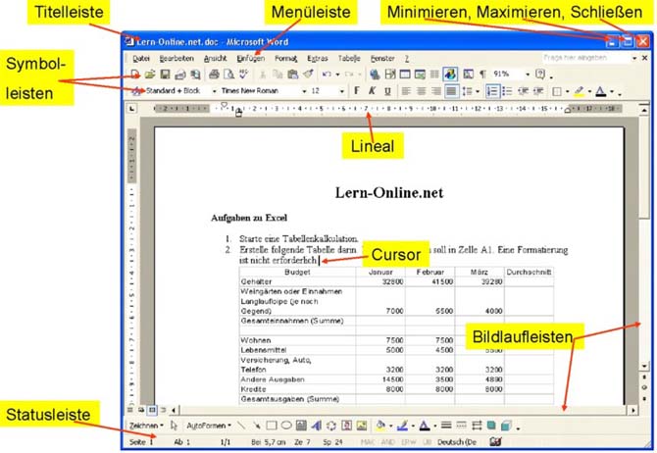Toggle justified alignment (Block) button
Image resolution: width=657 pixels, height=453 pixels.
coord(451,91)
